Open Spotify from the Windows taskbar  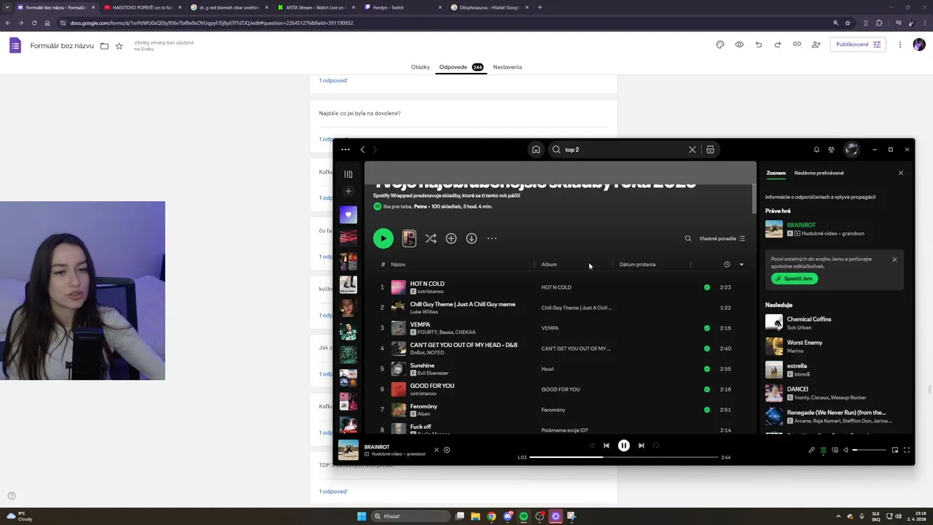point(523,516)
